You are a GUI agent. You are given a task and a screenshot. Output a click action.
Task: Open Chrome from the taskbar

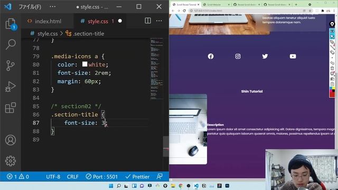coord(181,186)
